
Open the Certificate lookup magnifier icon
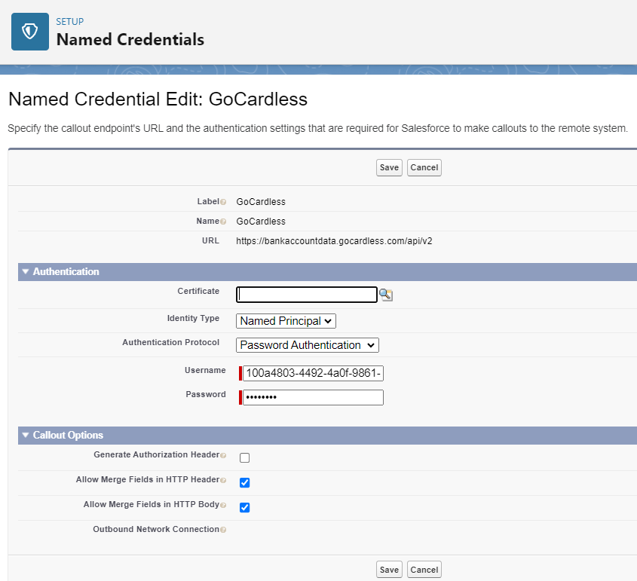coord(385,295)
